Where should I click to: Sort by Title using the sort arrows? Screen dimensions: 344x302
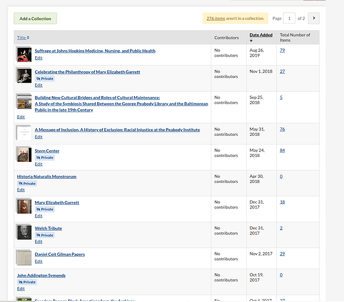click(x=28, y=37)
